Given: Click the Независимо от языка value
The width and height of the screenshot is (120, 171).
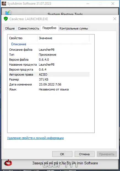Looking at the screenshot, I should click(54, 89).
